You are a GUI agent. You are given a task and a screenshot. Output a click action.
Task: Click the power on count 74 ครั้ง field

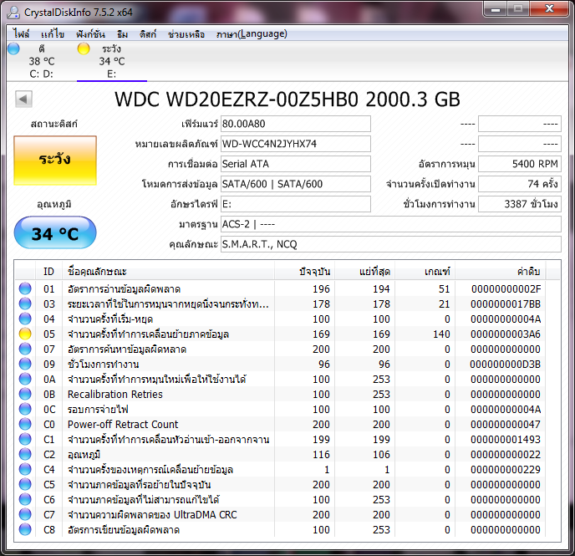pyautogui.click(x=520, y=184)
